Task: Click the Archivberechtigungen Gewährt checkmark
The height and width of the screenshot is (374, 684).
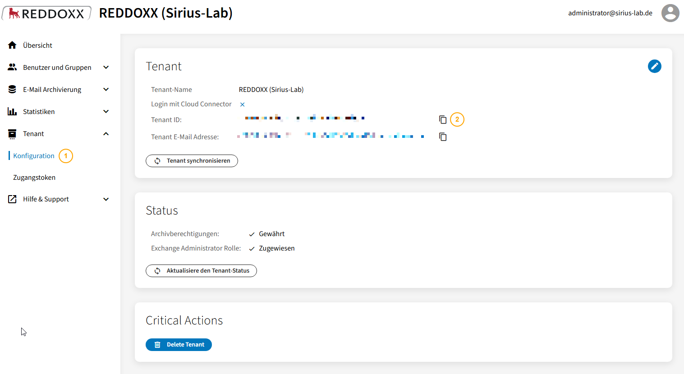Action: 252,234
